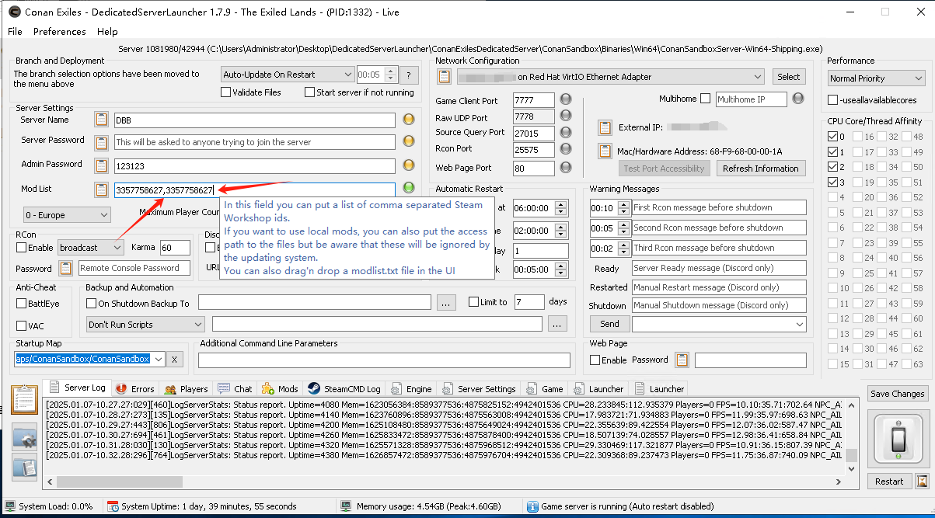Enable the Validate Files checkbox
The height and width of the screenshot is (518, 935).
[226, 92]
